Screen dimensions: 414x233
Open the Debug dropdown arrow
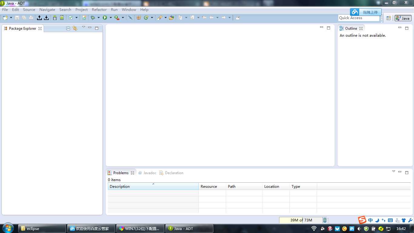tap(98, 18)
